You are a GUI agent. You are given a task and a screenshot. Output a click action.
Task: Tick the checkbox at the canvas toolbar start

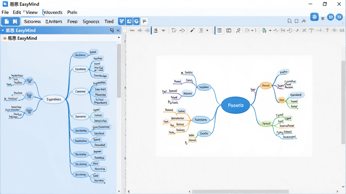(x=125, y=30)
